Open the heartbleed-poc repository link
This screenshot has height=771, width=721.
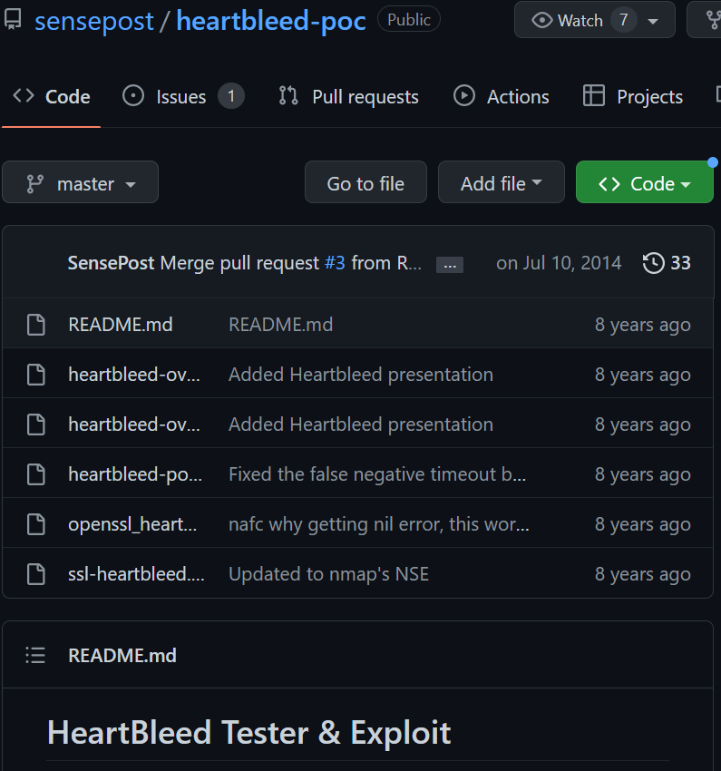[271, 21]
